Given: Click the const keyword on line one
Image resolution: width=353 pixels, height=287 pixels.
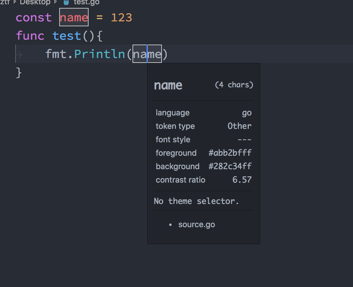Looking at the screenshot, I should (x=34, y=17).
